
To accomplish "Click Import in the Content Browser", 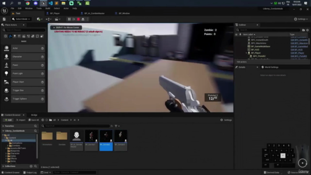I will tap(20, 120).
